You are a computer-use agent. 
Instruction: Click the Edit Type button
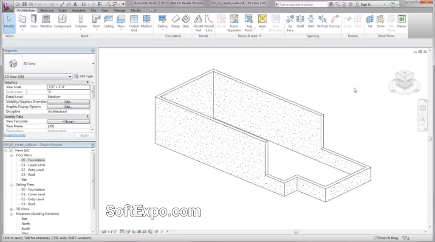(84, 76)
